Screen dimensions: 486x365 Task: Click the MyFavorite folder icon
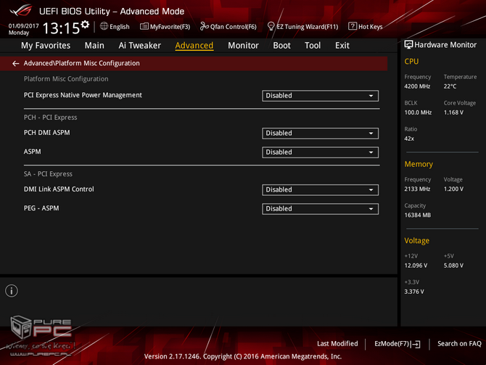point(144,26)
